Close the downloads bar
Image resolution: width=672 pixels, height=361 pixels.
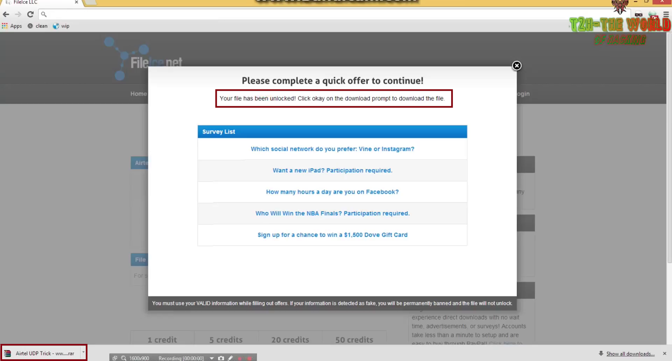tap(664, 353)
